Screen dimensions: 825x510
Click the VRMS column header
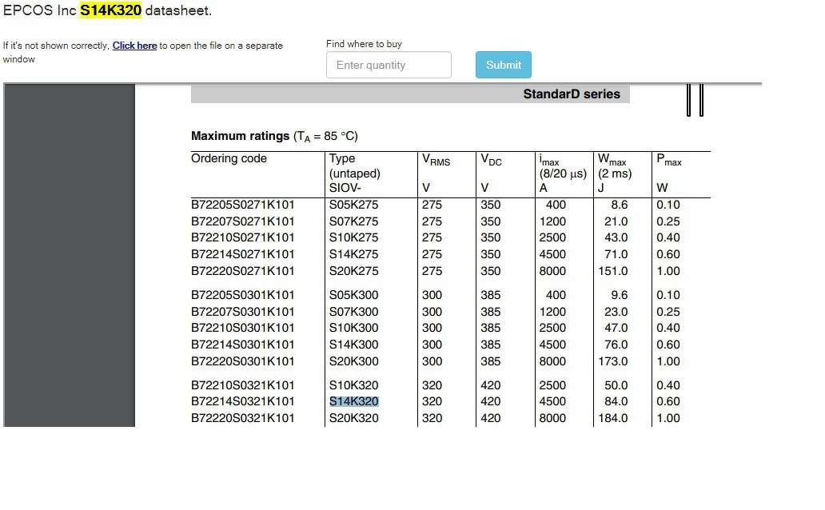coord(436,160)
